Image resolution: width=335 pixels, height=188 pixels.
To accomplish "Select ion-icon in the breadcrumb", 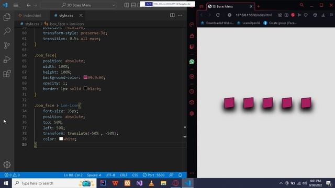I will point(76,24).
